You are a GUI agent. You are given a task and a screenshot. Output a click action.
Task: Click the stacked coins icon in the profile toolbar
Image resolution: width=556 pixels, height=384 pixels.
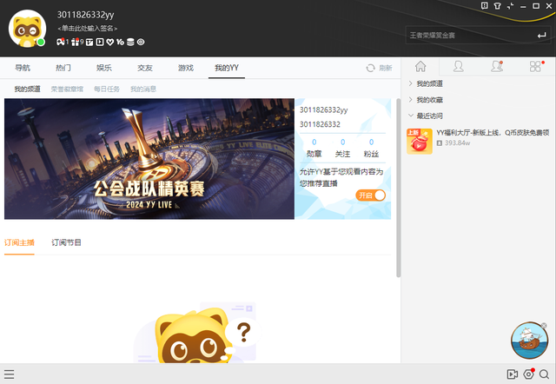click(x=130, y=42)
